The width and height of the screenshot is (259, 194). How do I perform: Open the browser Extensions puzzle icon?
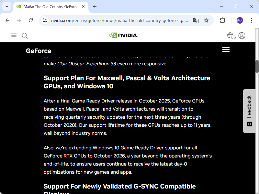pyautogui.click(x=222, y=20)
